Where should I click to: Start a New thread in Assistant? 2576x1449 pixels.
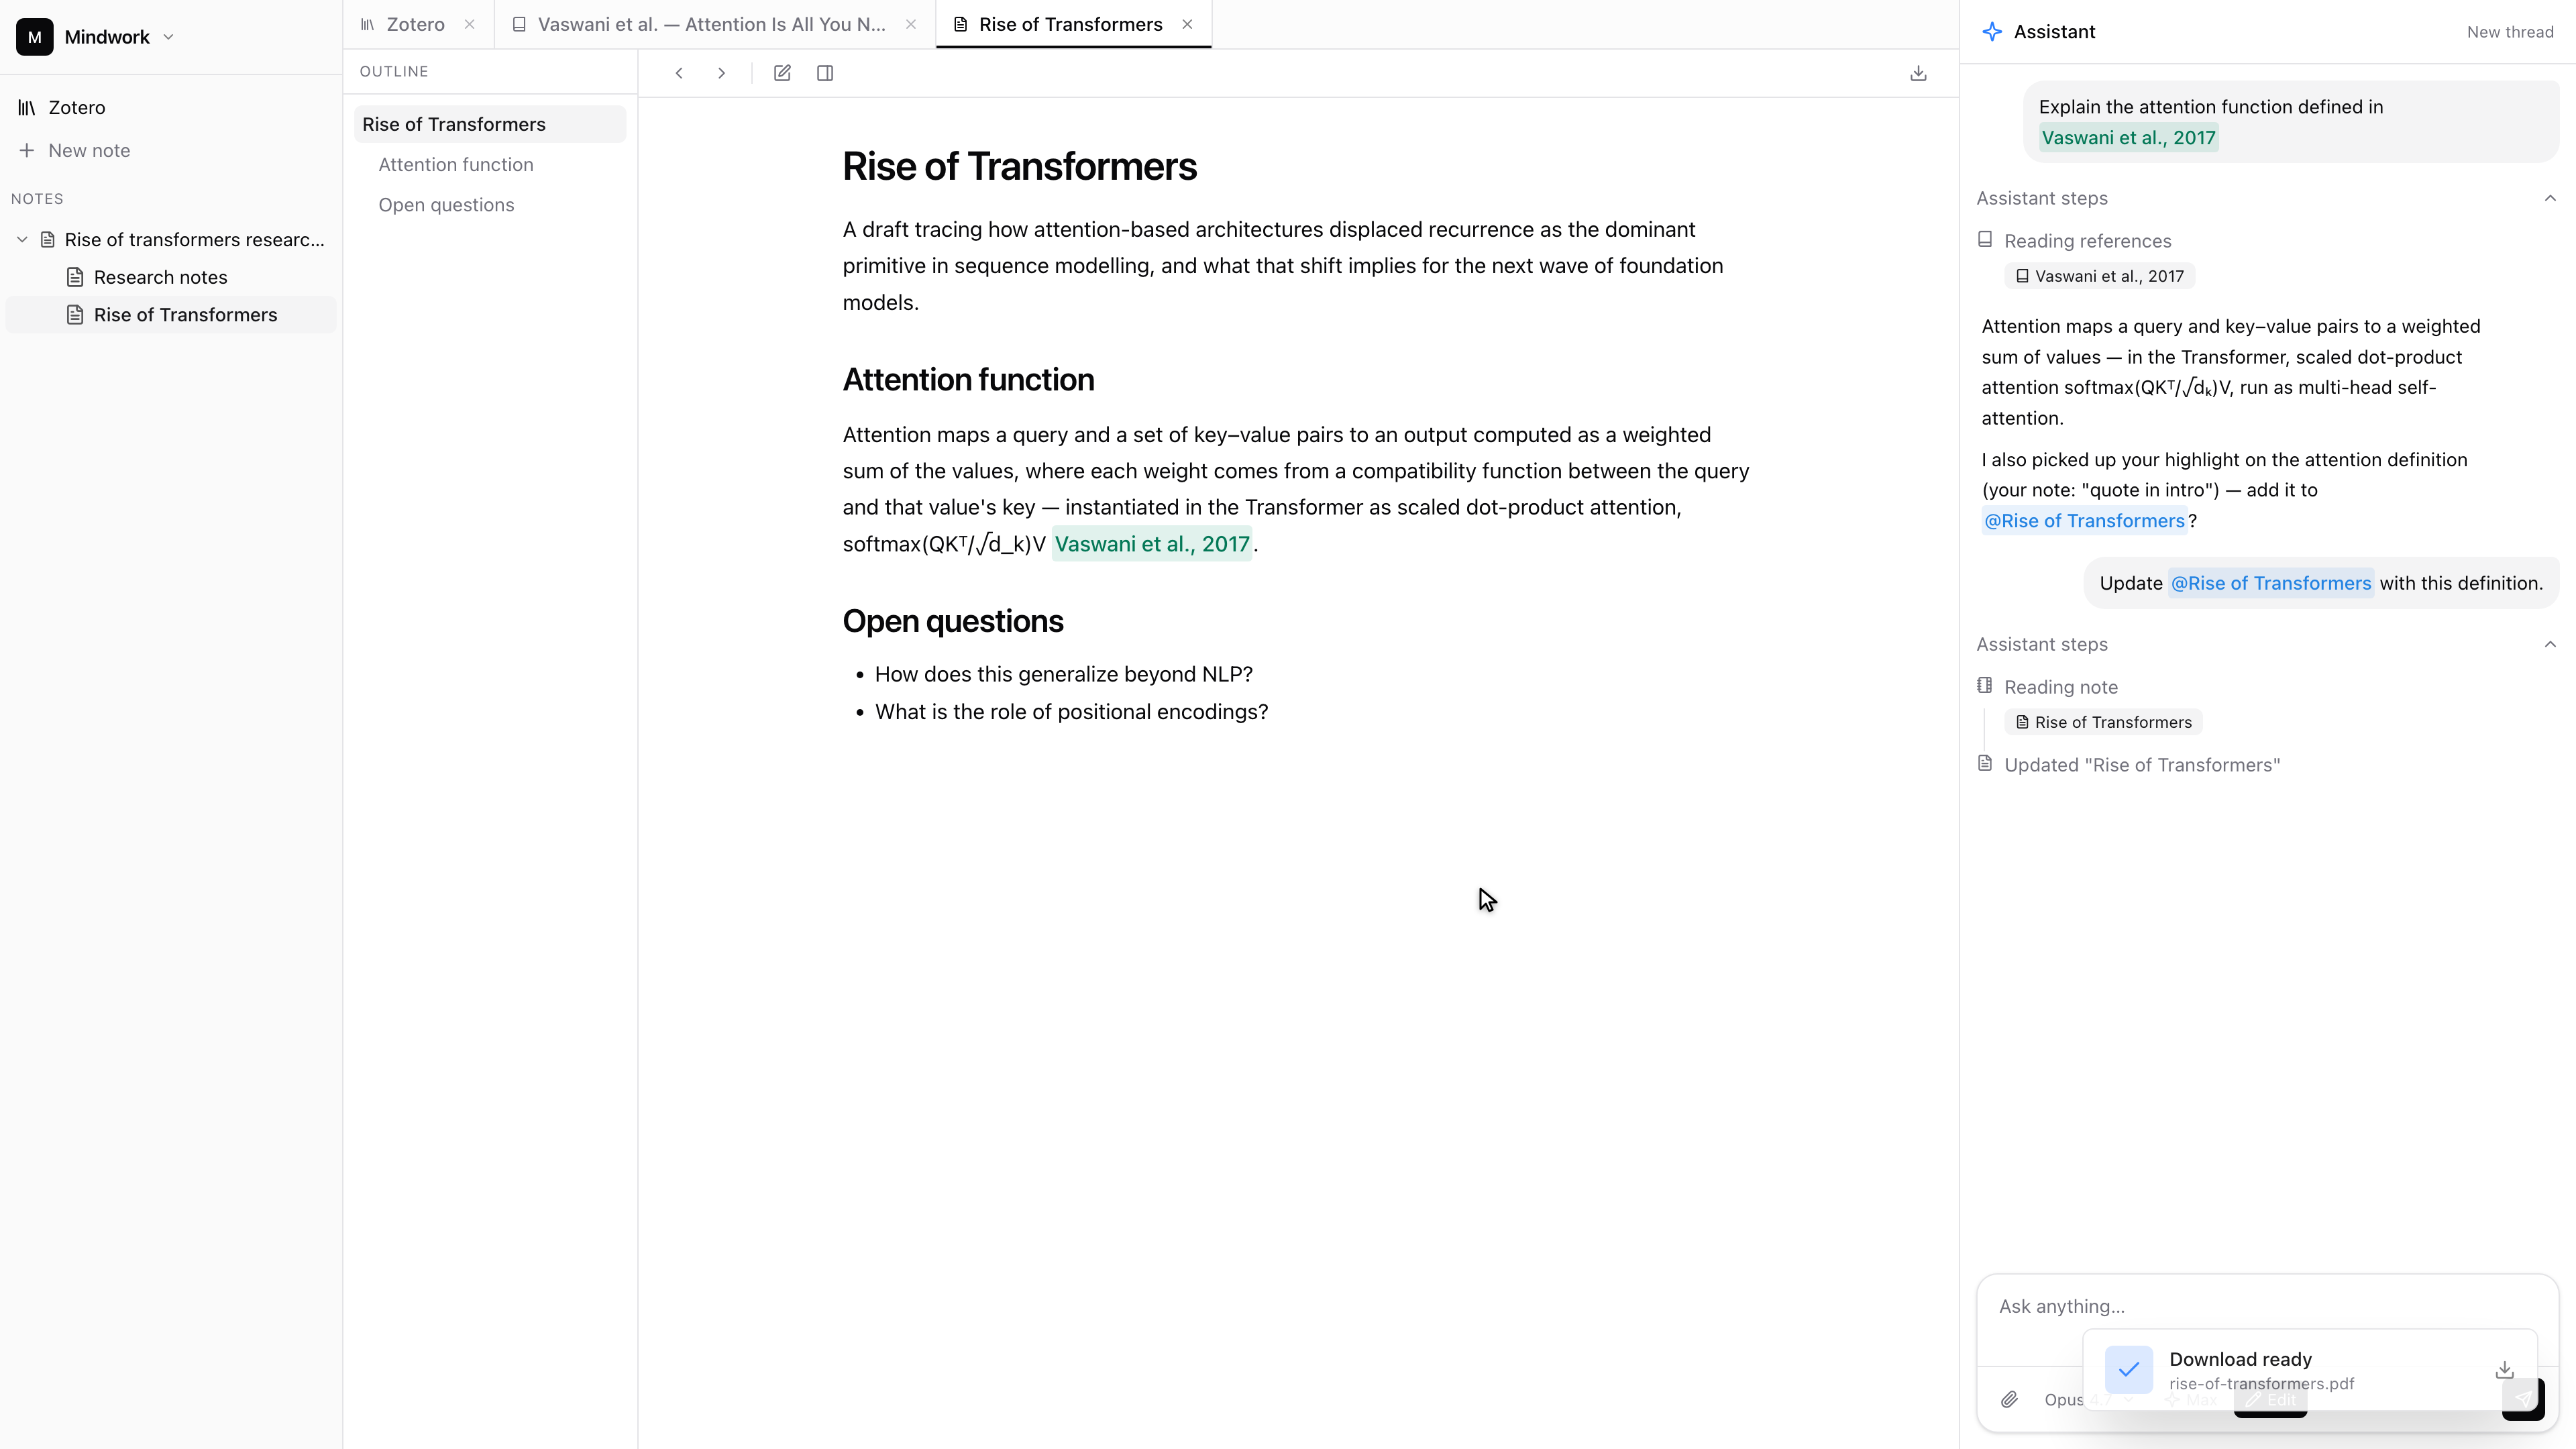pos(2509,32)
